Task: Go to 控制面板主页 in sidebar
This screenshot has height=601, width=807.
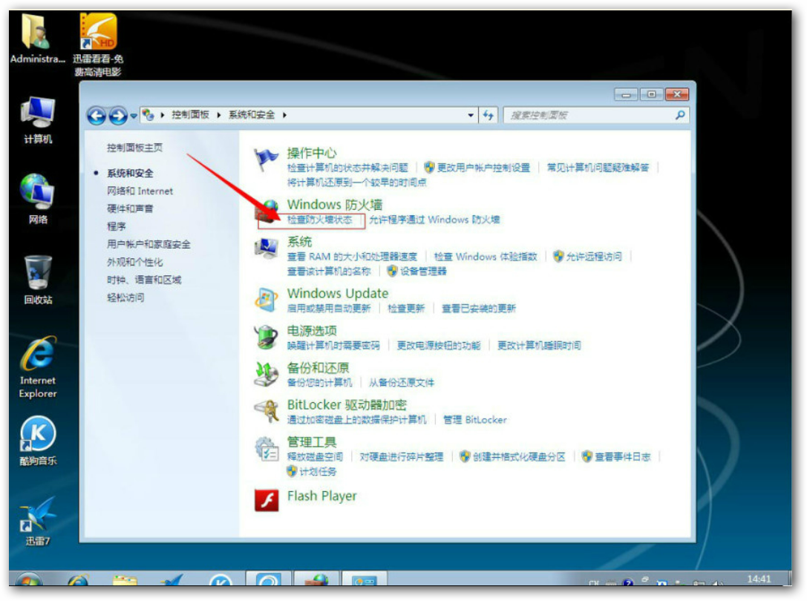Action: (135, 148)
